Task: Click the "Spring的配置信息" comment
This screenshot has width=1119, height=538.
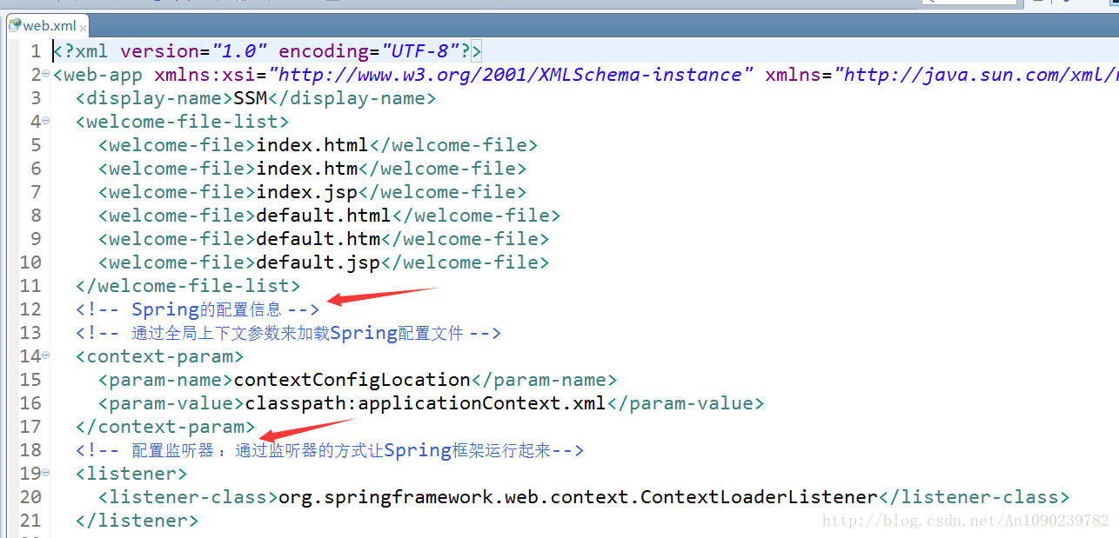Action: coord(198,309)
